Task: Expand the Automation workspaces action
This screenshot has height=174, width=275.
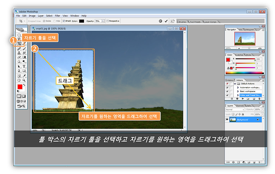Action: point(238,87)
